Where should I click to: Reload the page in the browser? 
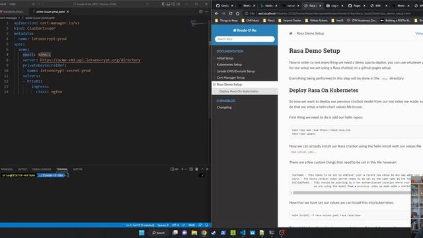tap(231, 13)
